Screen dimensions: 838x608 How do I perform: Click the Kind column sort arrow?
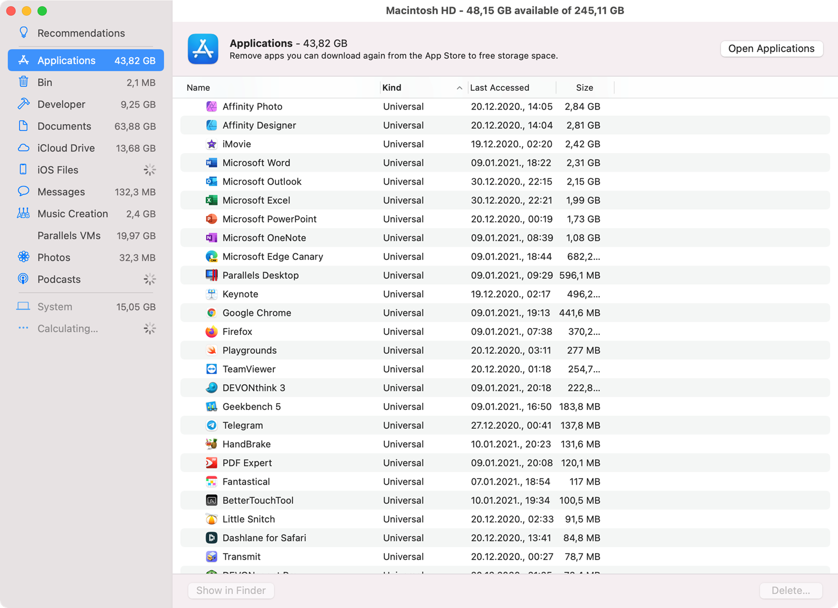point(459,88)
